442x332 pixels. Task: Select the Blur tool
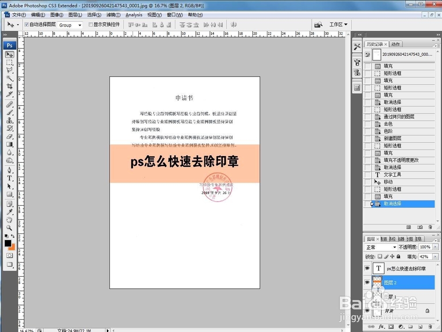(x=10, y=152)
